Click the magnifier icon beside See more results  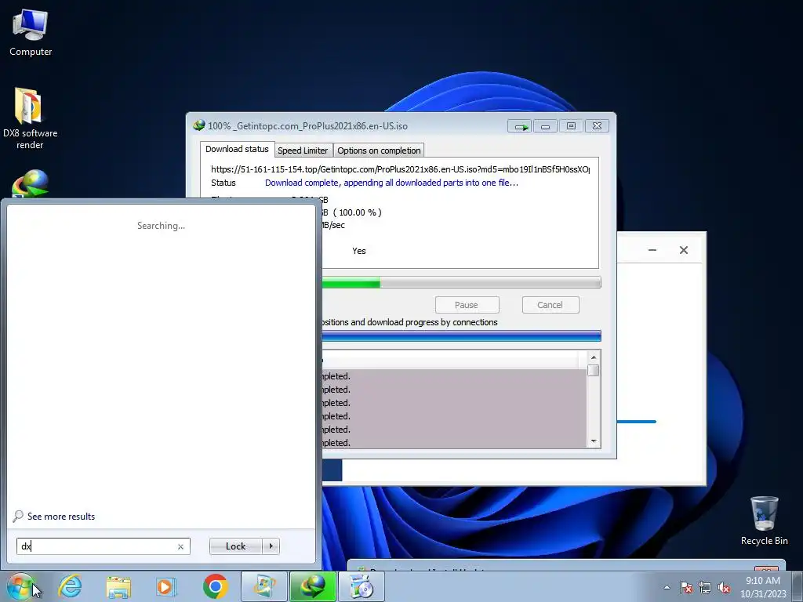pos(18,516)
